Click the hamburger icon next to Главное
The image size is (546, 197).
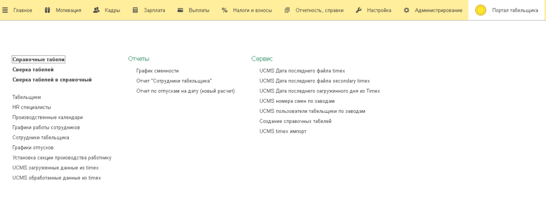click(5, 10)
